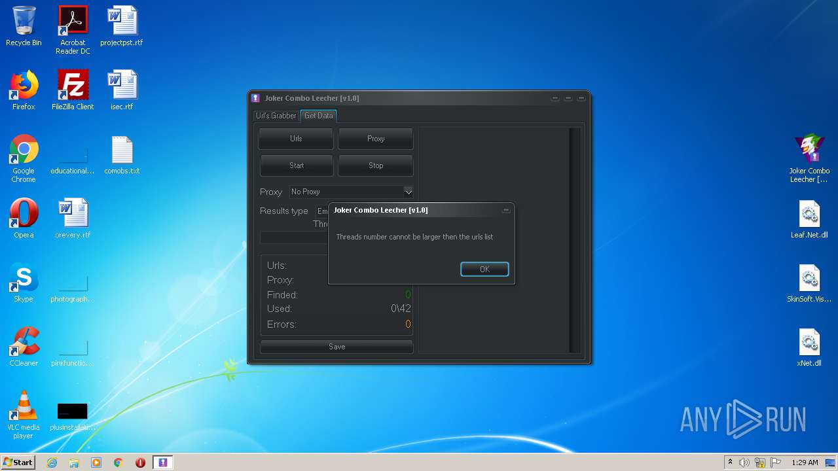Confirm the error dialog with OK
This screenshot has height=471, width=838.
[484, 270]
